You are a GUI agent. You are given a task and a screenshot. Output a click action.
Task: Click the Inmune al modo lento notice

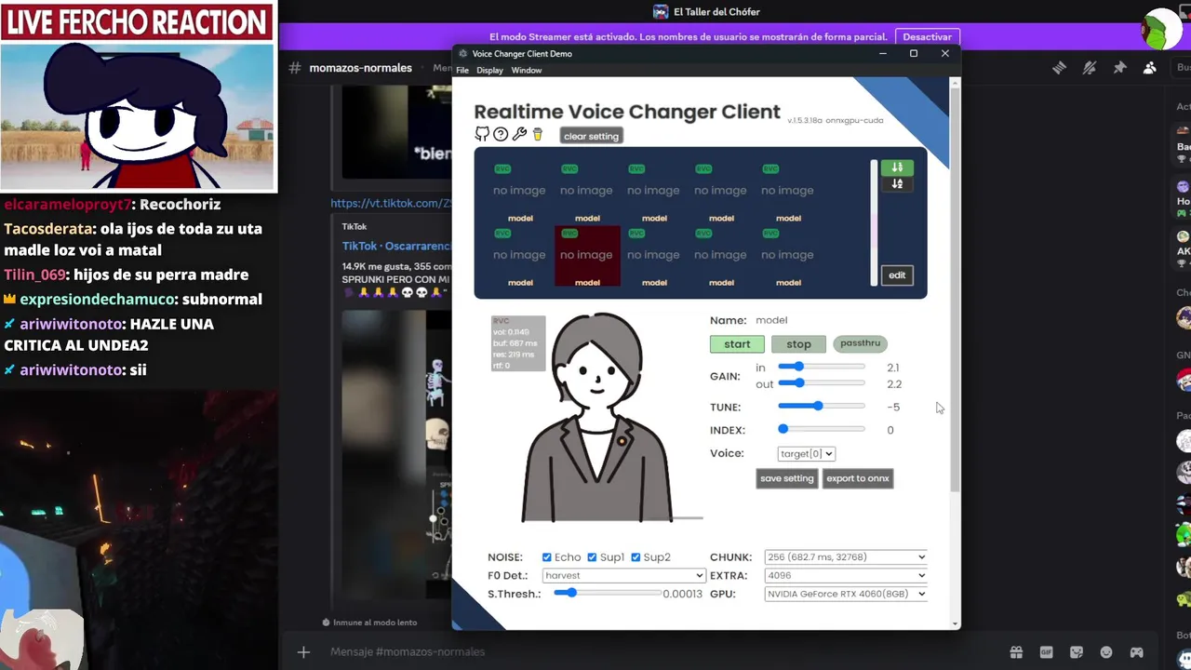click(x=375, y=623)
